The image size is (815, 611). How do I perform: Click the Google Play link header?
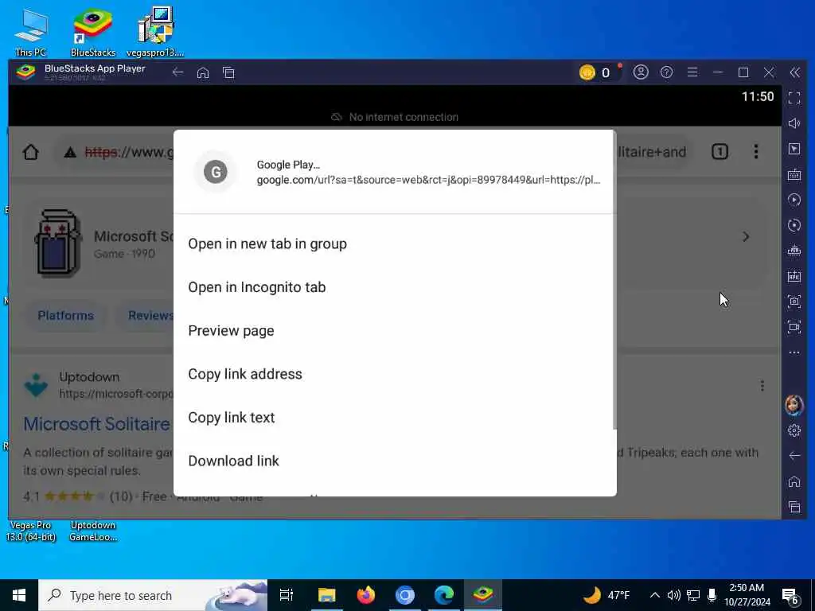pos(395,172)
